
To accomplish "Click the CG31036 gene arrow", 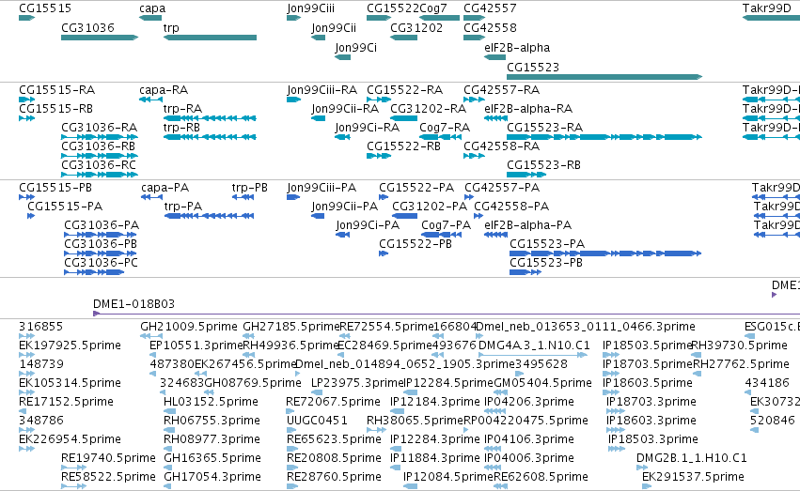I will click(100, 38).
